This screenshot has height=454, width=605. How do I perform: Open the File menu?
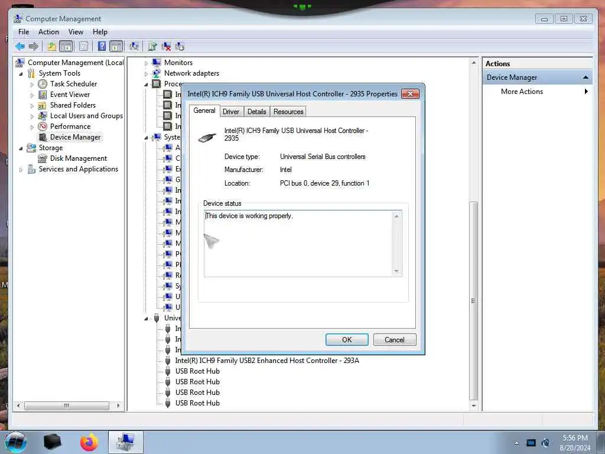(24, 32)
